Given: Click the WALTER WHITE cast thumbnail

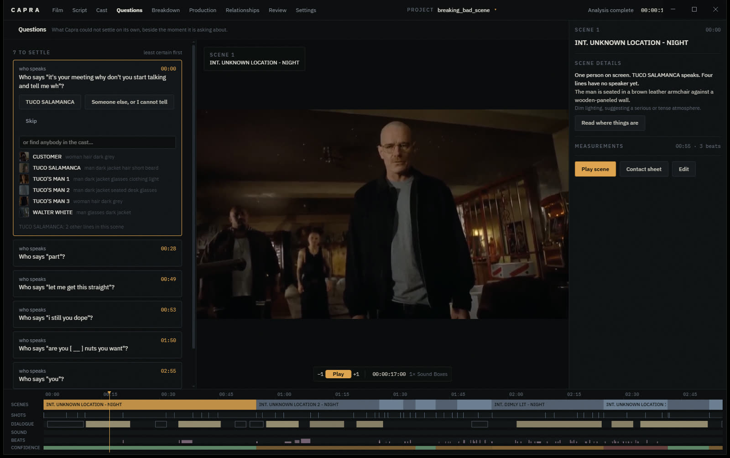Looking at the screenshot, I should point(24,212).
